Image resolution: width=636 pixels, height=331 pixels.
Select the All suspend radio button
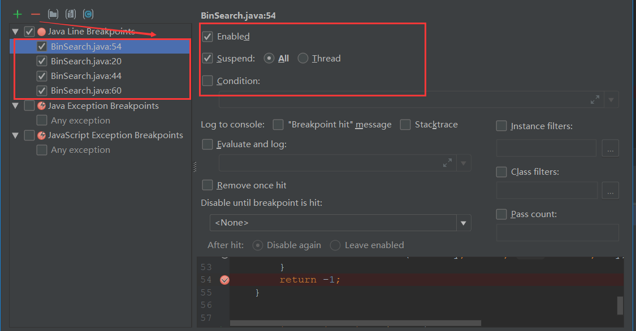point(269,58)
